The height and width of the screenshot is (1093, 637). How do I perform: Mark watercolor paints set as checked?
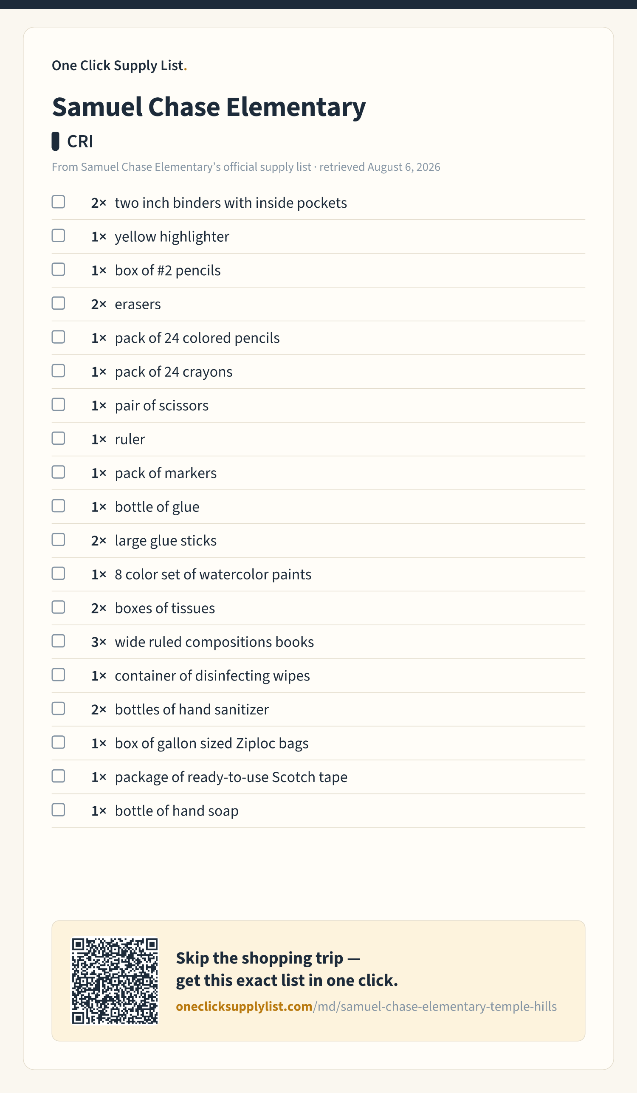coord(58,573)
